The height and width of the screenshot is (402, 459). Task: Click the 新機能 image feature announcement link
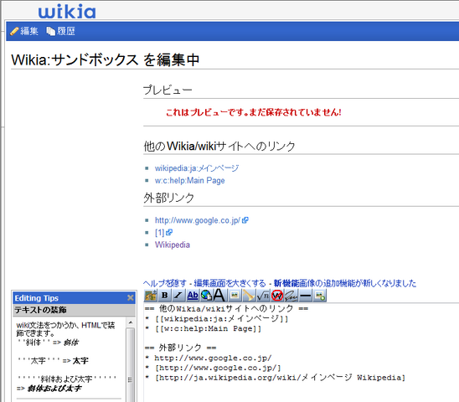click(345, 283)
